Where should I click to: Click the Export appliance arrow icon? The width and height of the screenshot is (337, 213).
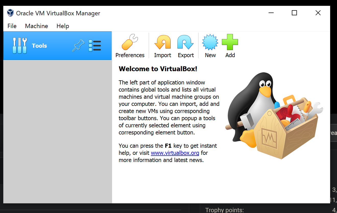[x=186, y=42]
